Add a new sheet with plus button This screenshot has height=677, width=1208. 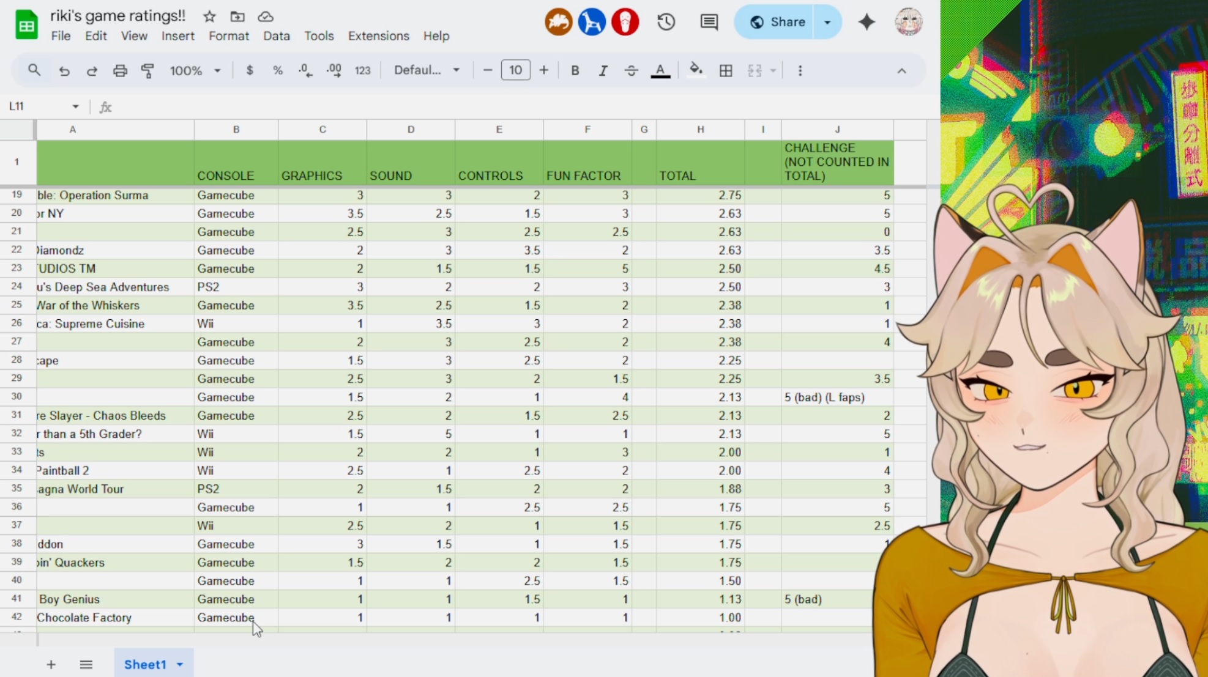(51, 664)
